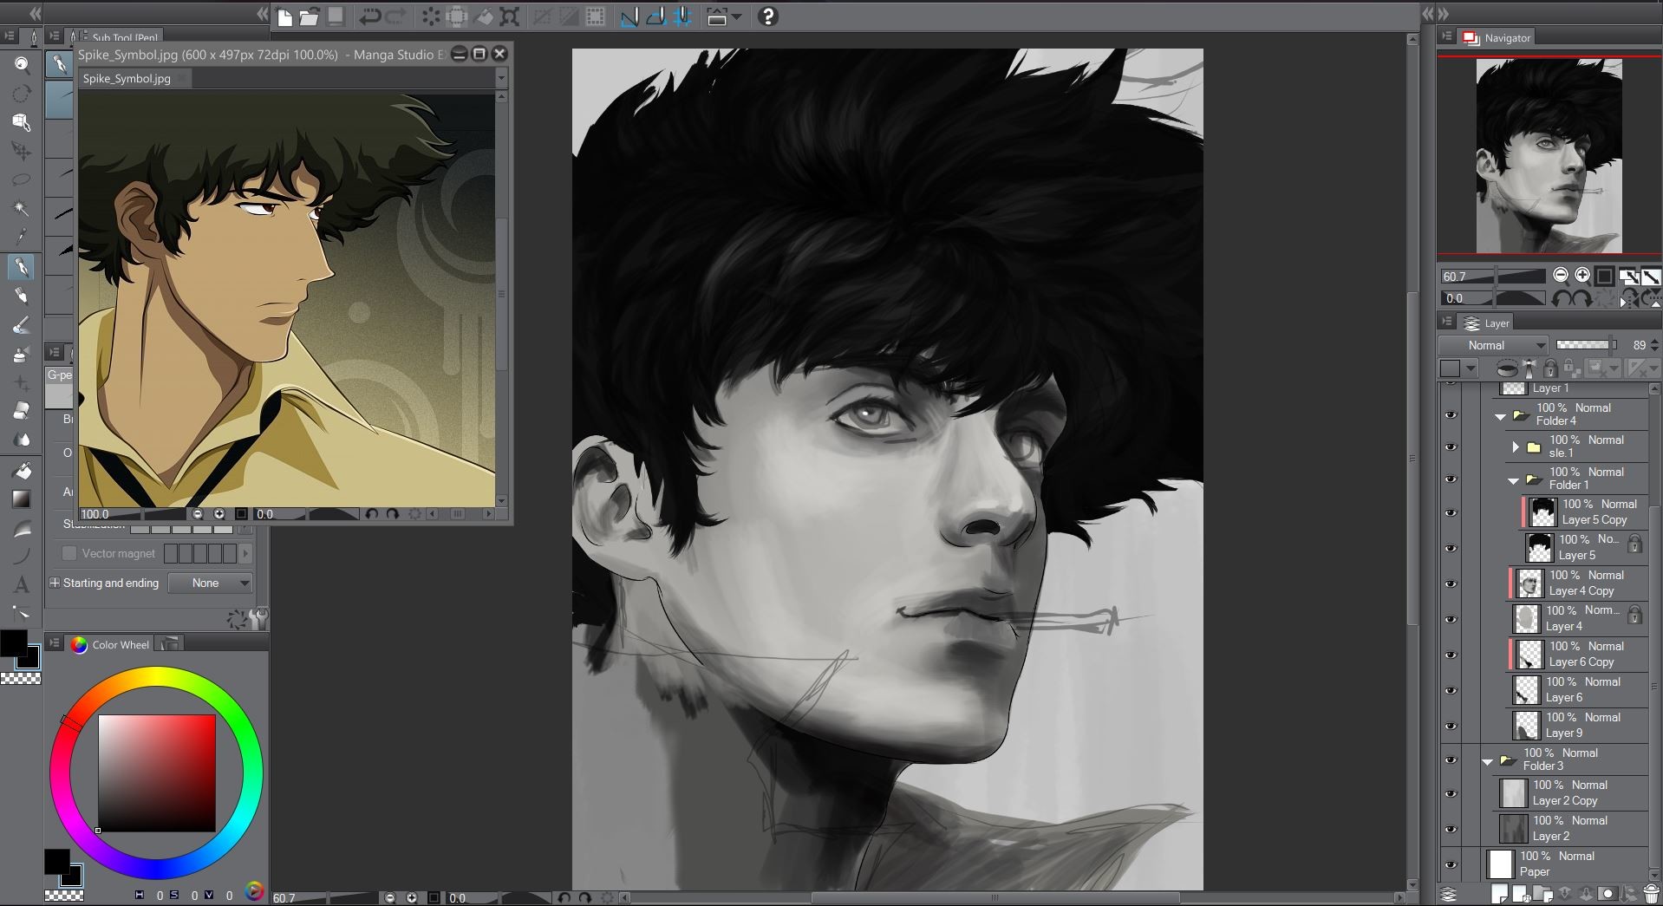1663x906 pixels.
Task: Open the tab list dropdown in Spike_Symbol window
Action: click(x=500, y=78)
